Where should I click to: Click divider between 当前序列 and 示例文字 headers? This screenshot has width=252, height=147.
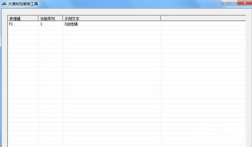tap(63, 18)
